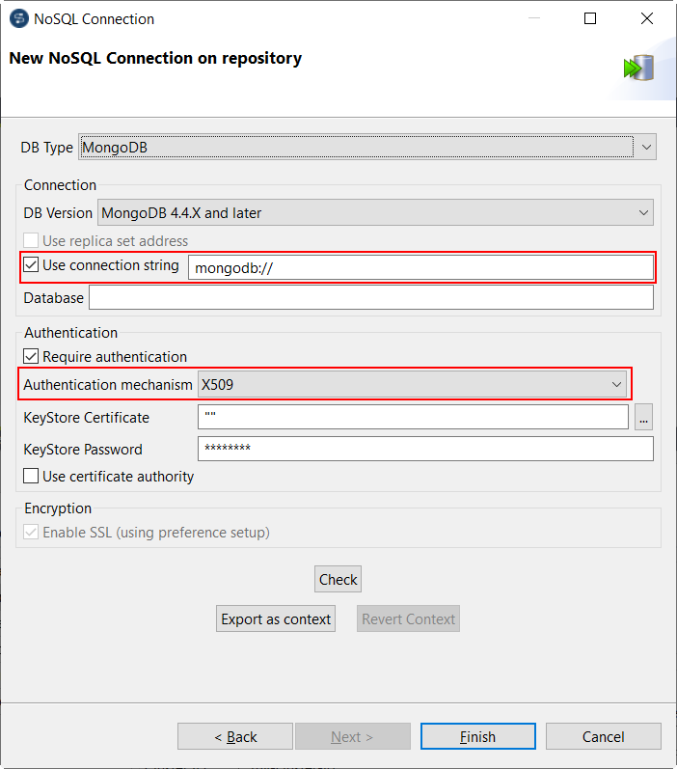
Task: Expand the DB Version combo box
Action: [375, 213]
